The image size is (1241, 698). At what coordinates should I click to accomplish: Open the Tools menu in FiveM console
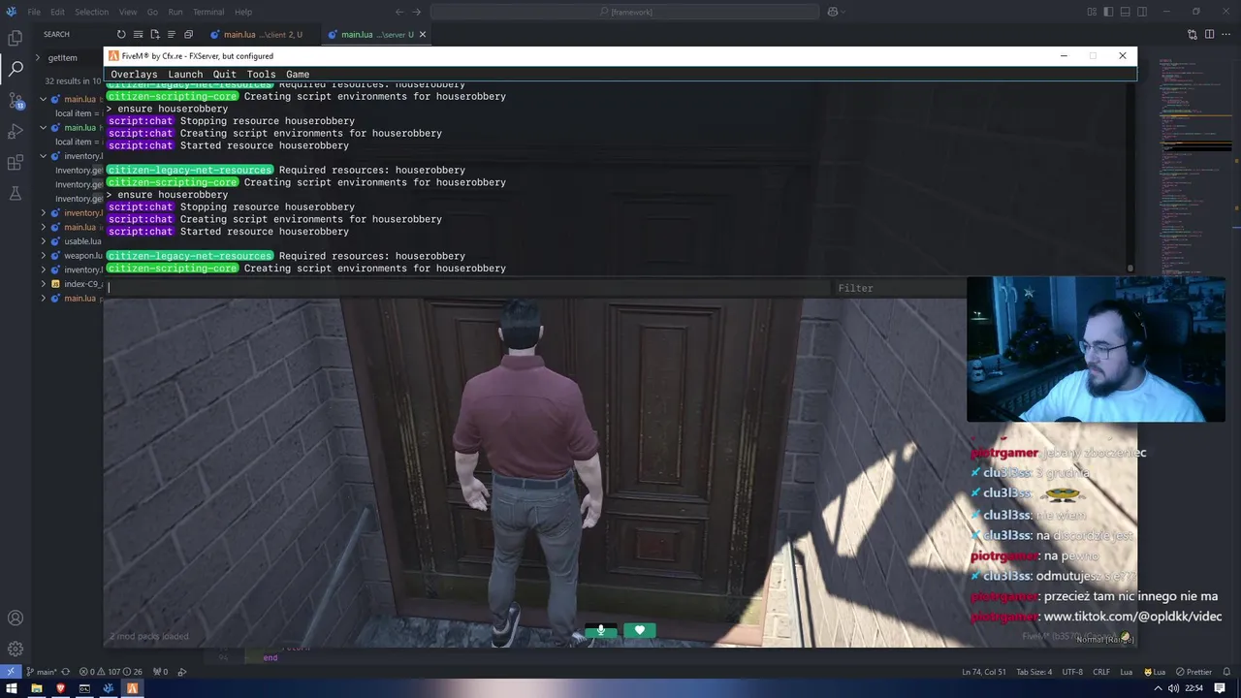pos(261,74)
